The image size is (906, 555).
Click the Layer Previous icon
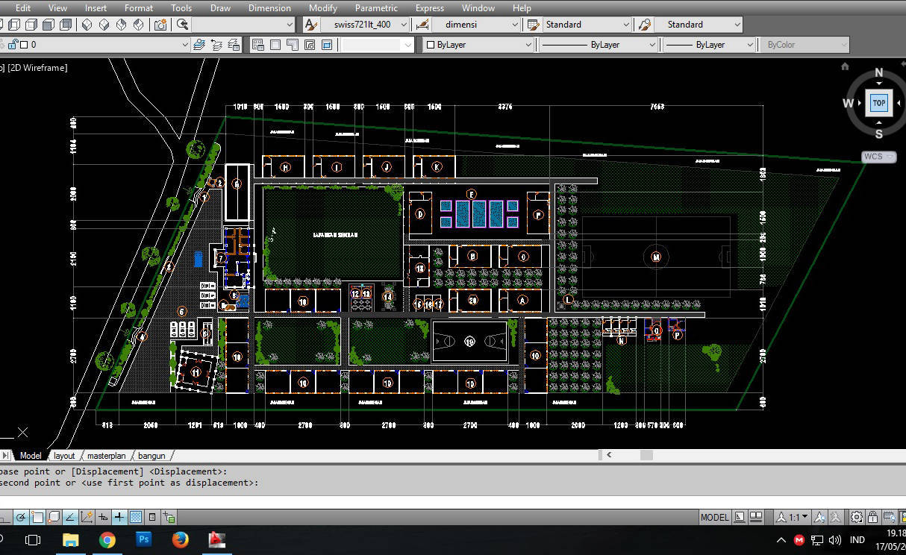point(215,44)
